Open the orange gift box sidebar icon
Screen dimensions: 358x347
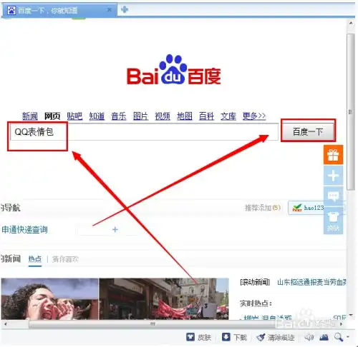pos(333,155)
